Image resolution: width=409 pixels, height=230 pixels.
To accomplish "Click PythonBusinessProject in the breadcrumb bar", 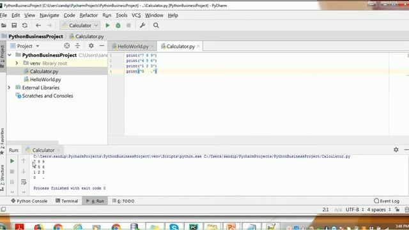I will pos(36,36).
